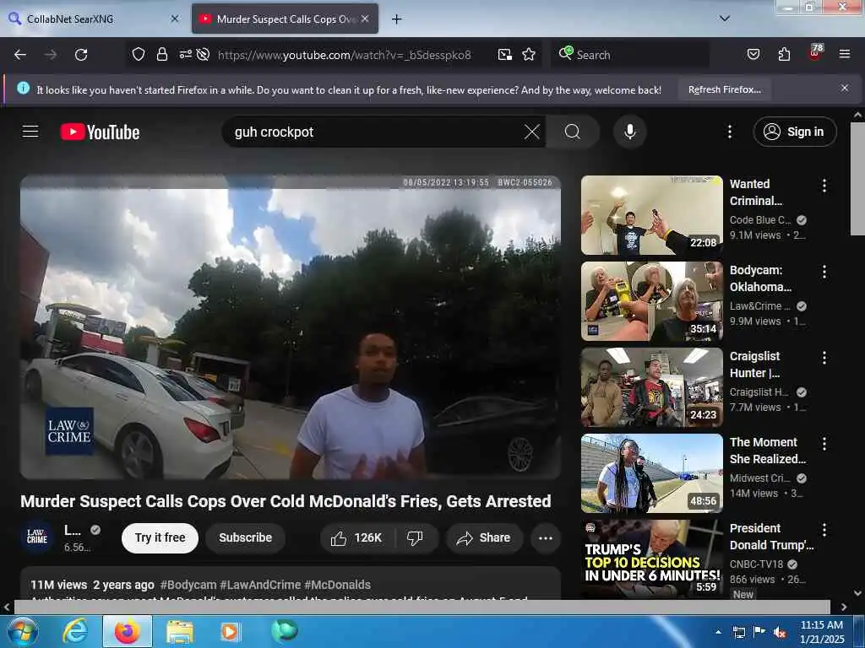865x648 pixels.
Task: Open options for President Donald Trump video
Action: (824, 530)
